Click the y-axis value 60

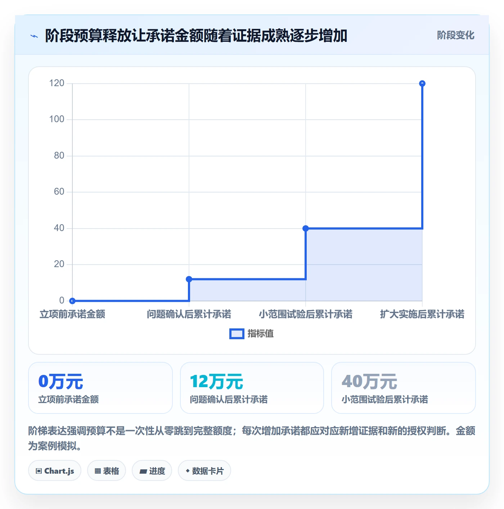click(x=59, y=192)
